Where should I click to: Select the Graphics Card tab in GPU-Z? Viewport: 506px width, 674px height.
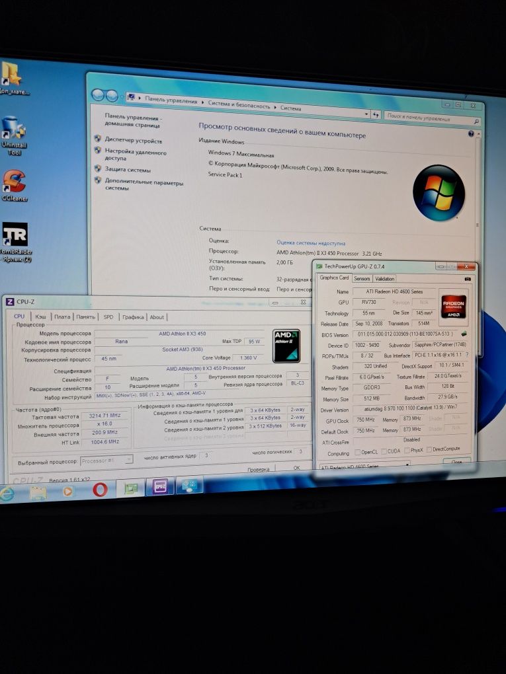(x=334, y=278)
